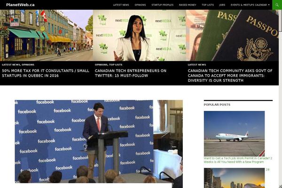Select Top Lists category above Twitter post

(116, 64)
